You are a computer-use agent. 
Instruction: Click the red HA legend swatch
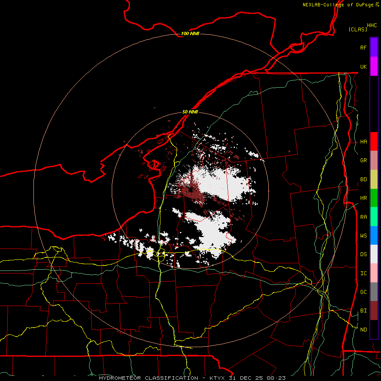pos(374,141)
